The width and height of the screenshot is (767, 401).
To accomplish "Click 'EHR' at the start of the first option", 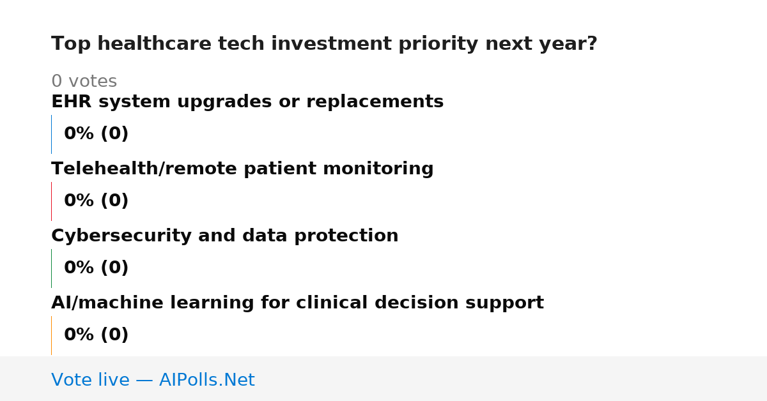I will click(x=66, y=102).
